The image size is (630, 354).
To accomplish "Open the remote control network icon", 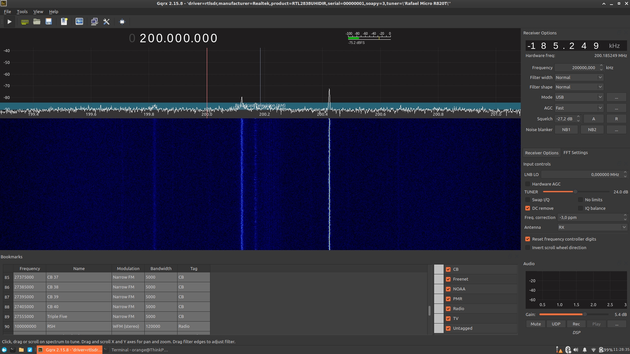I will click(x=94, y=22).
